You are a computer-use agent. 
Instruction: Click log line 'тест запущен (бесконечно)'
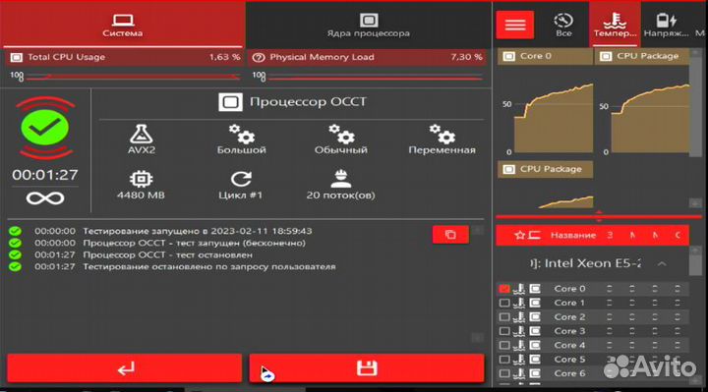194,243
